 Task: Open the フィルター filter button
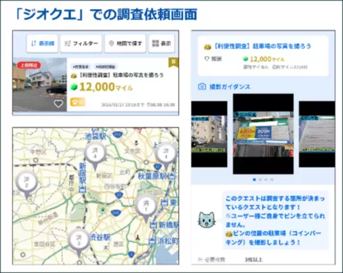[x=81, y=43]
